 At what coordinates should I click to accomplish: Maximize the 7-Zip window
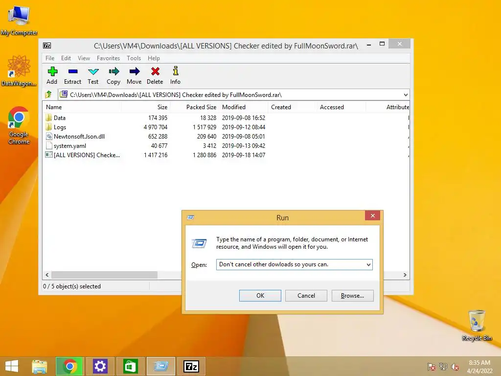pyautogui.click(x=382, y=44)
